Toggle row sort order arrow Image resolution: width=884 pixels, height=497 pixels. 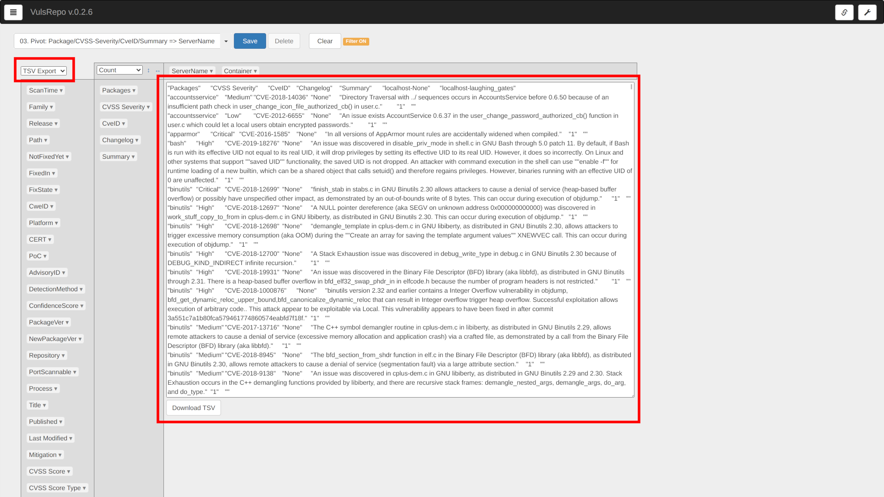click(148, 70)
